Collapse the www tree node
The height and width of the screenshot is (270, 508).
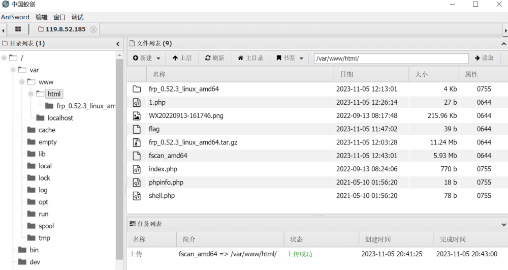click(22, 82)
